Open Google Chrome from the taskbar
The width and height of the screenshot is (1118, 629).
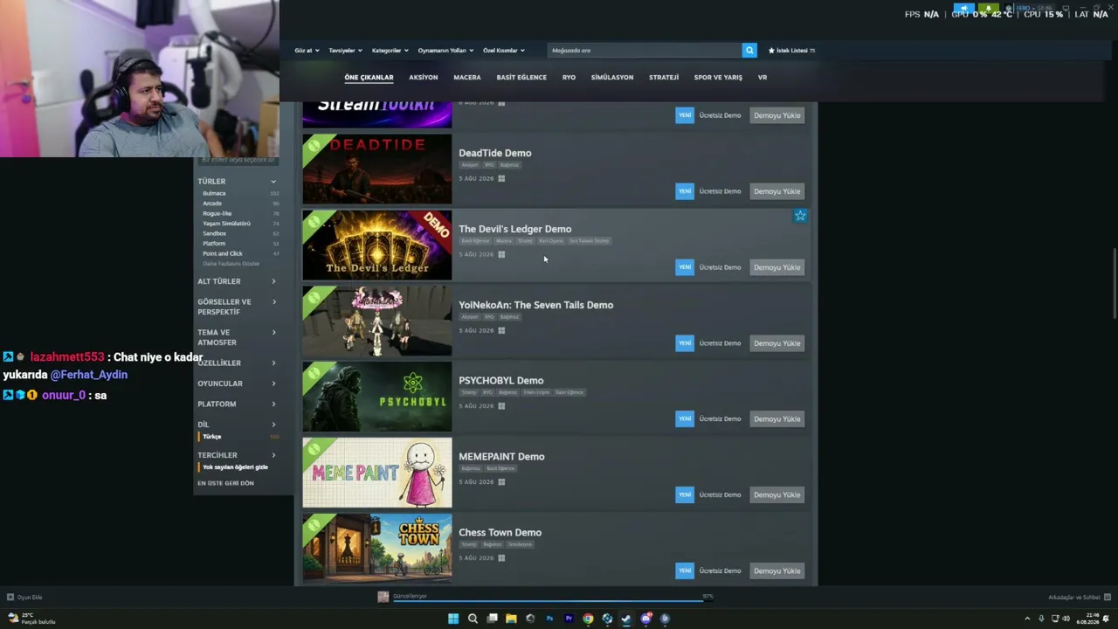coord(588,619)
